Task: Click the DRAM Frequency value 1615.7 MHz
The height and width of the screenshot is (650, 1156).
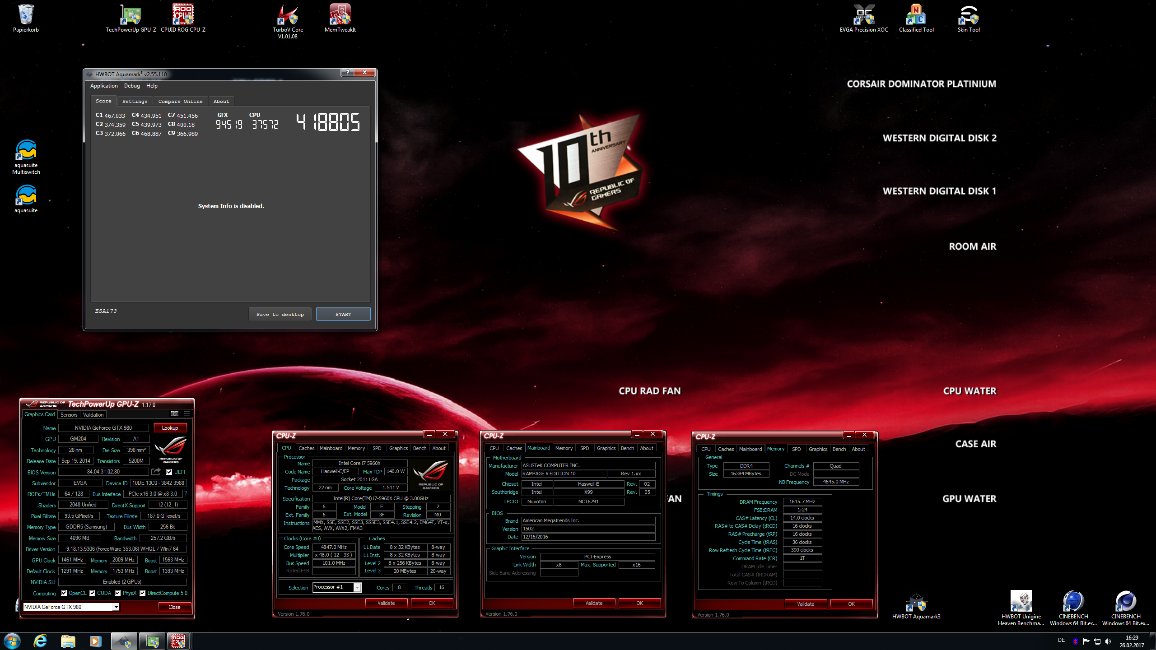Action: (802, 501)
